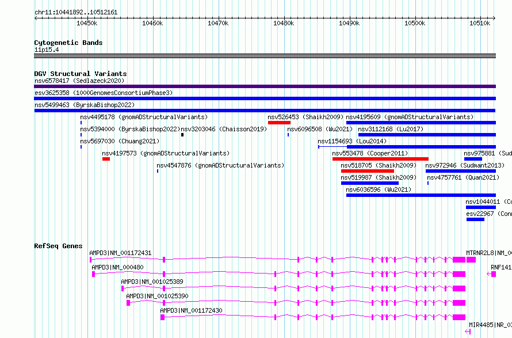Viewport: 512px width, 338px height.
Task: Click the nsv4495178 gnomAD variant label
Action: (x=144, y=117)
